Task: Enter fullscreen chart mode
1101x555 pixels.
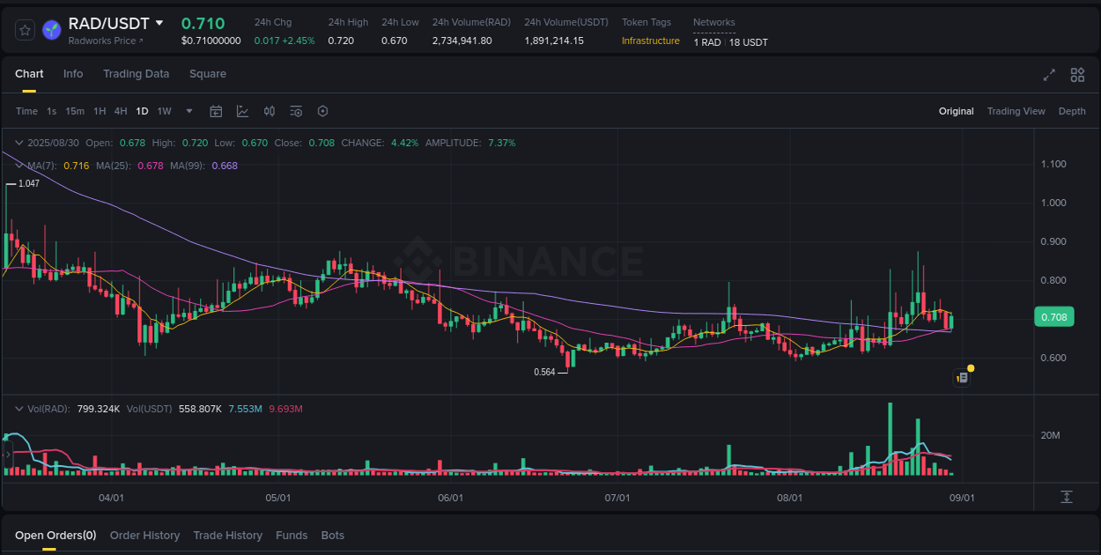Action: click(1048, 76)
